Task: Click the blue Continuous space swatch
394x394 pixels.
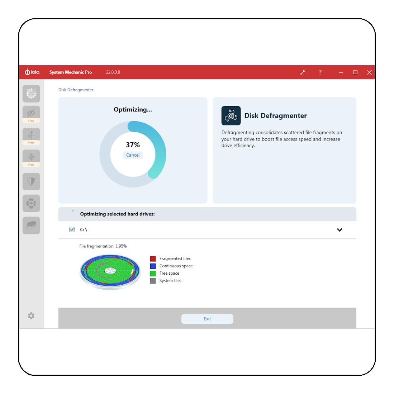Action: tap(153, 266)
